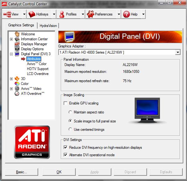Open the Preferences dropdown arrow
The image size is (187, 181).
tap(119, 14)
